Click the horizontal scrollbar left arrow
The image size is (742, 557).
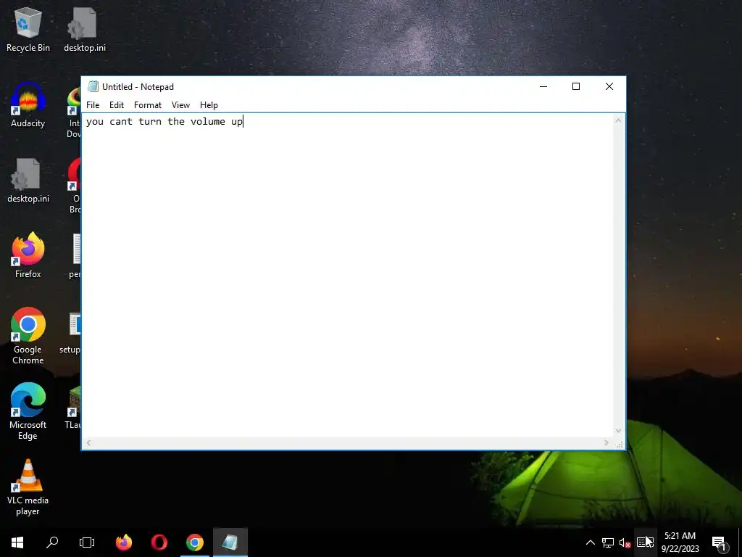88,443
